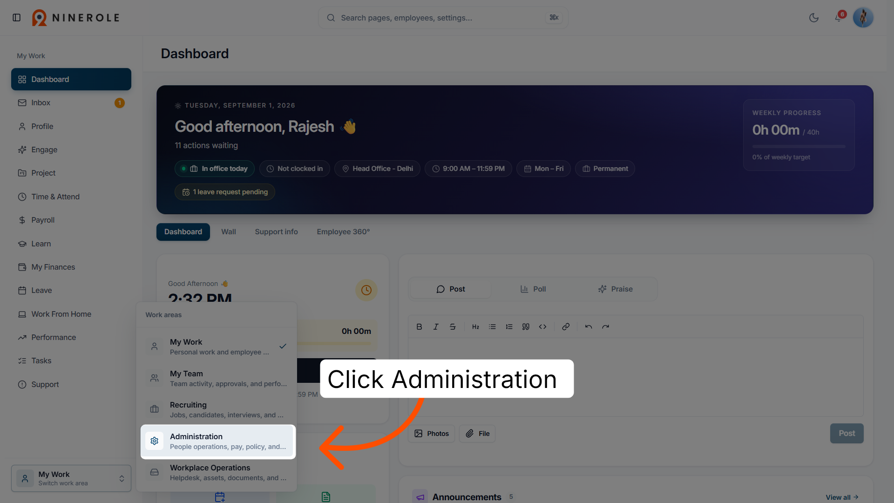Click the Announcements megaphone icon
The width and height of the screenshot is (894, 503).
click(420, 497)
